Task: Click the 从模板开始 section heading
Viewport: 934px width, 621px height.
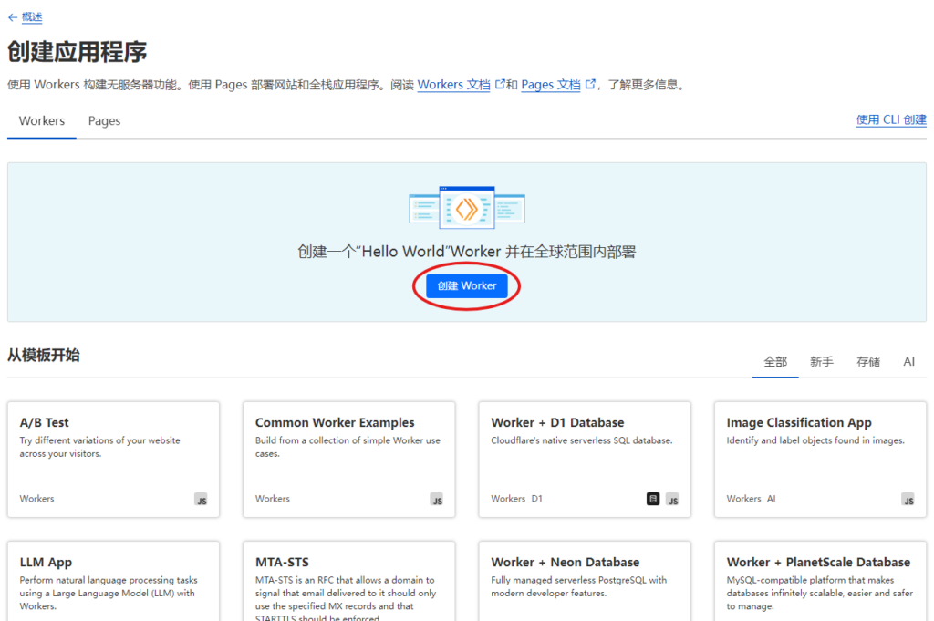Action: [x=44, y=356]
